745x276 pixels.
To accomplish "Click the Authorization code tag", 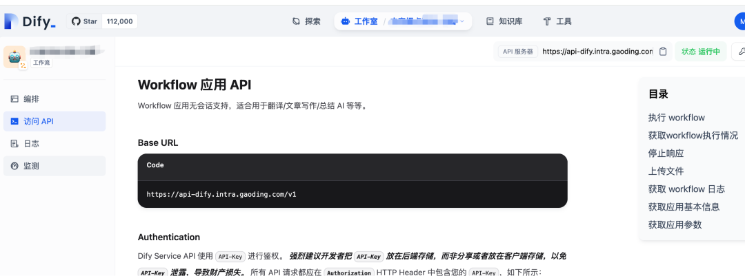I will (x=349, y=273).
